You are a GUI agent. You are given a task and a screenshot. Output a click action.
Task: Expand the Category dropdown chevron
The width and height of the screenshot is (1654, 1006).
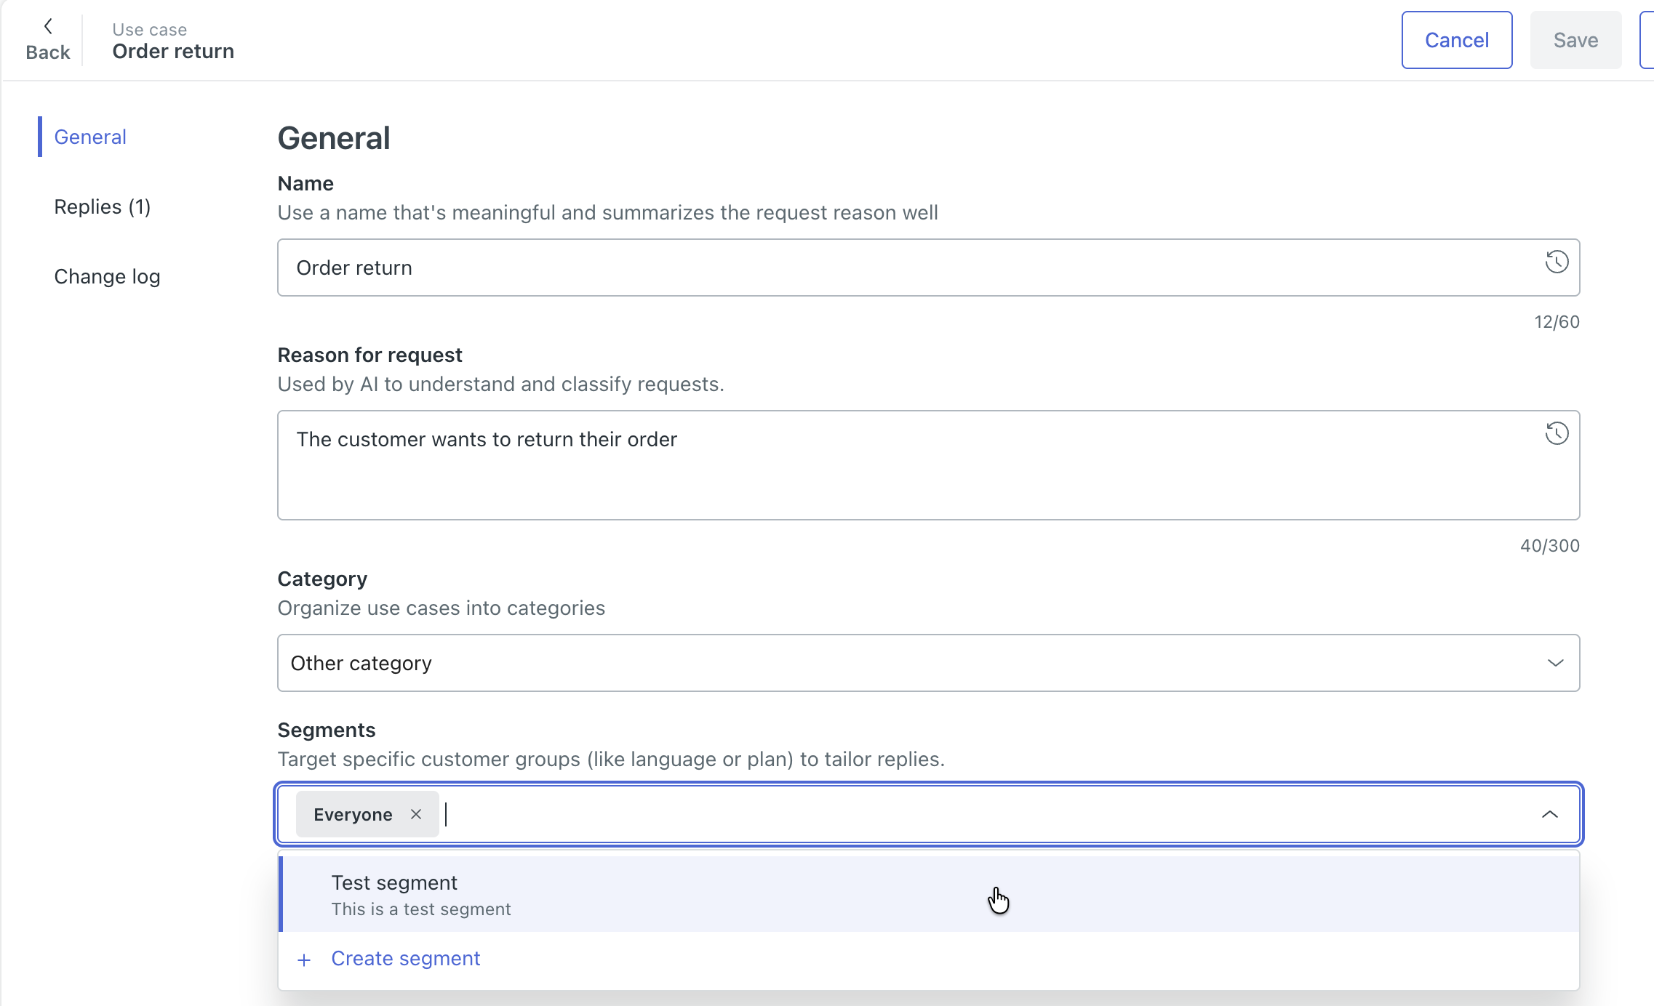pos(1555,663)
